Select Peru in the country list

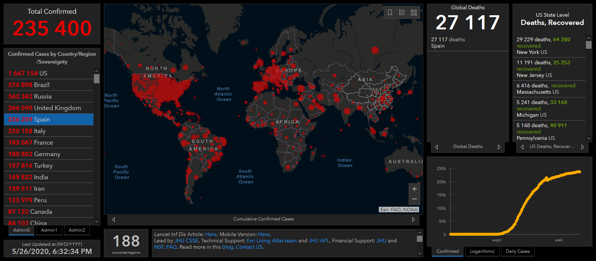49,200
